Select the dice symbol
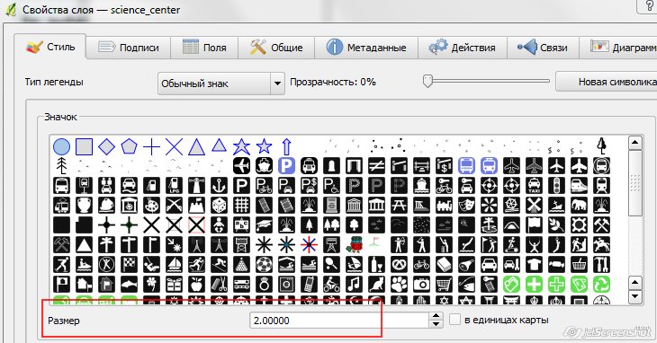The image size is (657, 343). click(219, 205)
